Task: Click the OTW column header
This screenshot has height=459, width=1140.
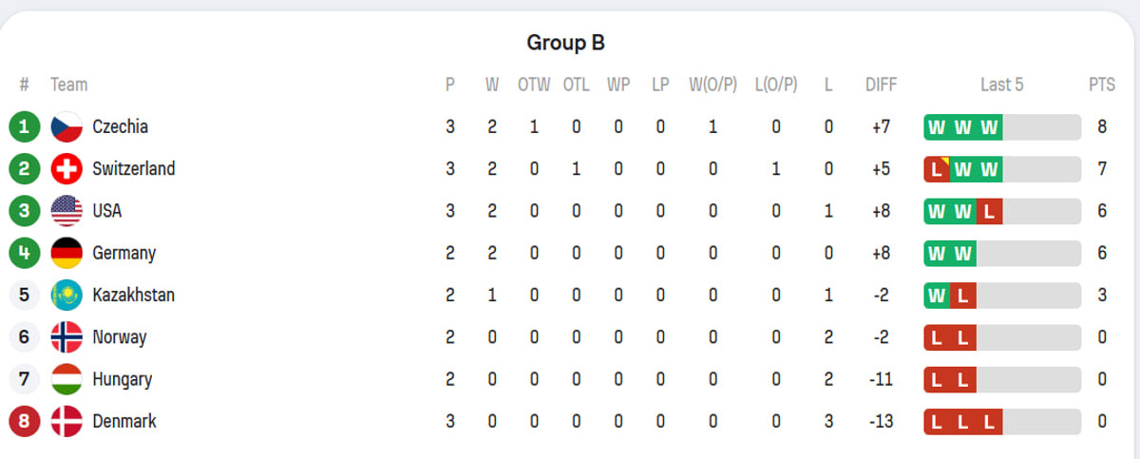Action: 534,85
